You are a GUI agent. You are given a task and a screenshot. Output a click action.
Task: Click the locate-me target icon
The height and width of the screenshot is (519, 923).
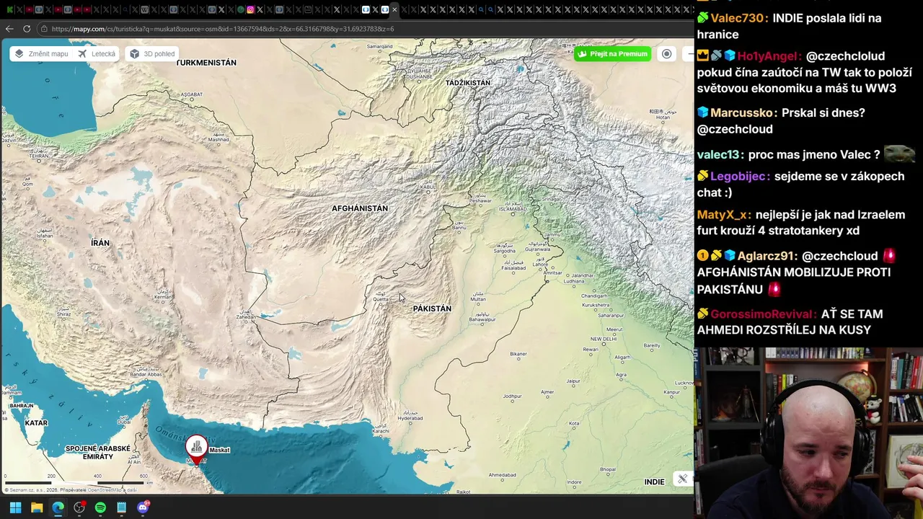tap(667, 54)
